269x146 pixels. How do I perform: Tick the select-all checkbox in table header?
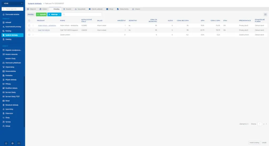coord(29,21)
